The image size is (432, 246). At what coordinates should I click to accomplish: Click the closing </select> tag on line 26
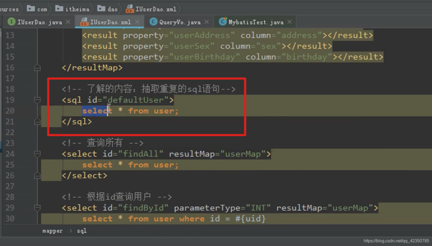(84, 175)
